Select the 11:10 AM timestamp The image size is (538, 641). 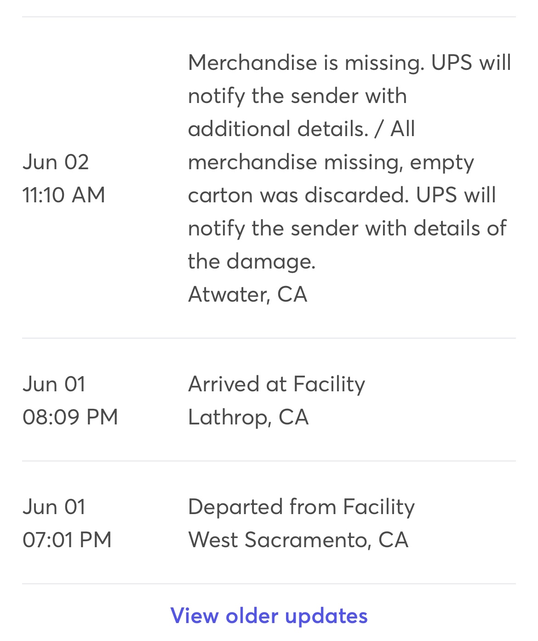click(x=64, y=195)
